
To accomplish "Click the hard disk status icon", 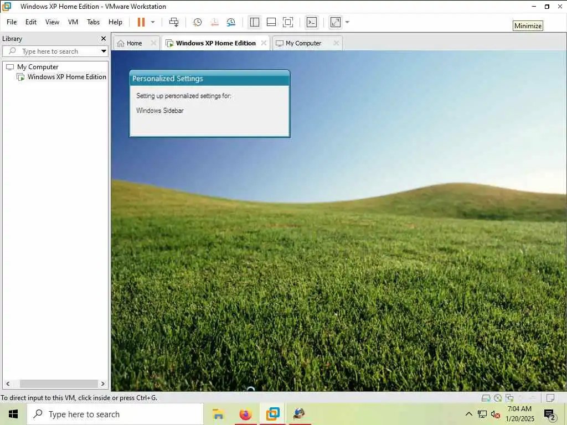I will pyautogui.click(x=486, y=398).
